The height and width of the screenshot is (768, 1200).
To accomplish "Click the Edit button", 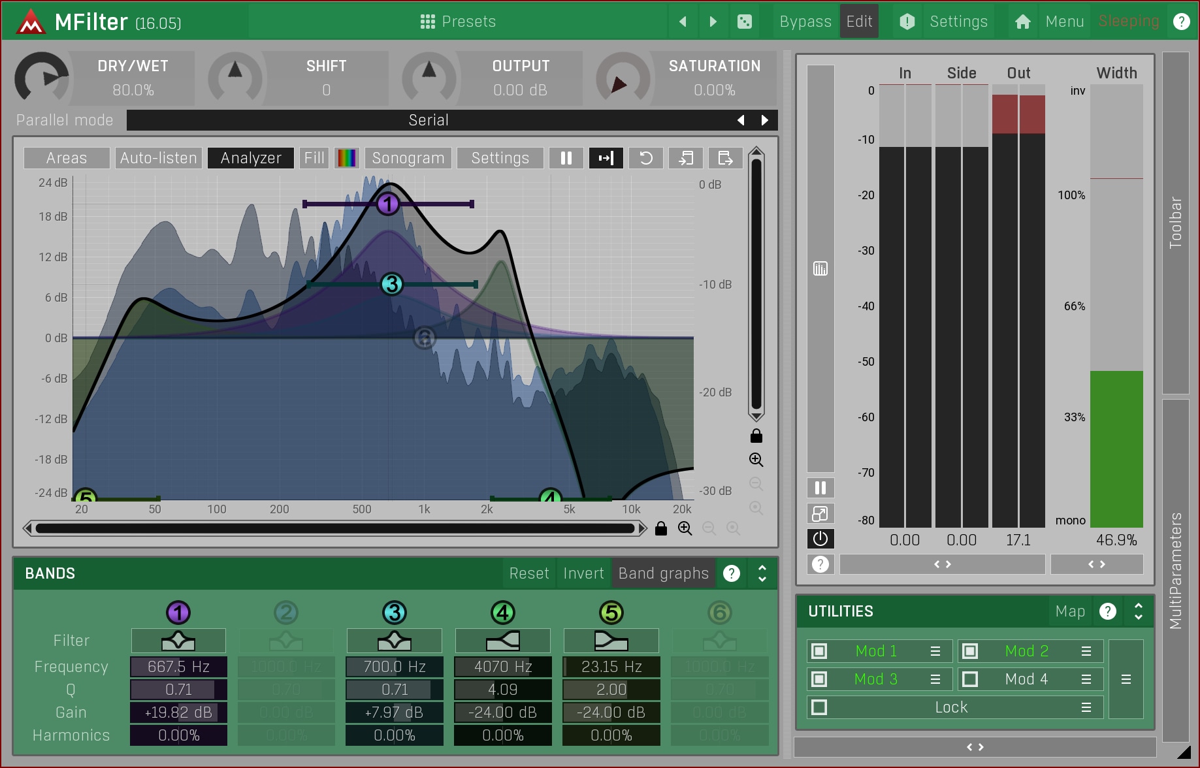I will (859, 22).
